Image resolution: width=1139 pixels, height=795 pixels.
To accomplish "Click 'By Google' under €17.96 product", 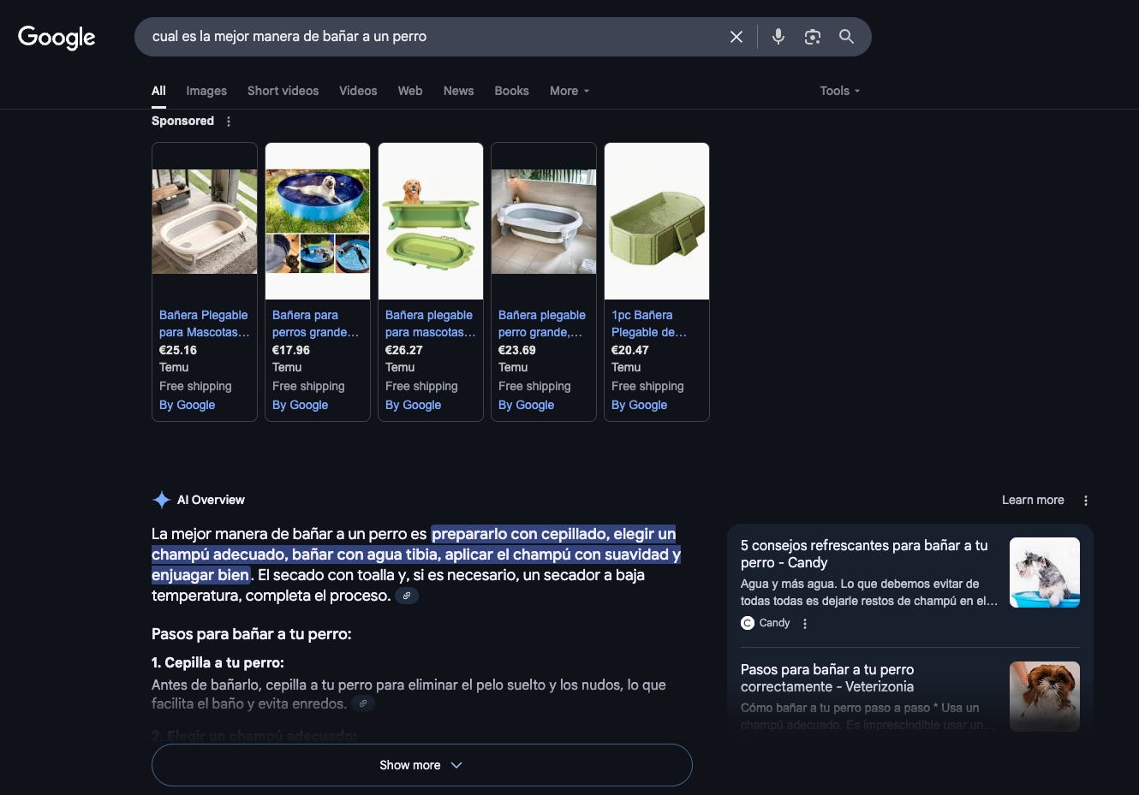I will tap(300, 405).
